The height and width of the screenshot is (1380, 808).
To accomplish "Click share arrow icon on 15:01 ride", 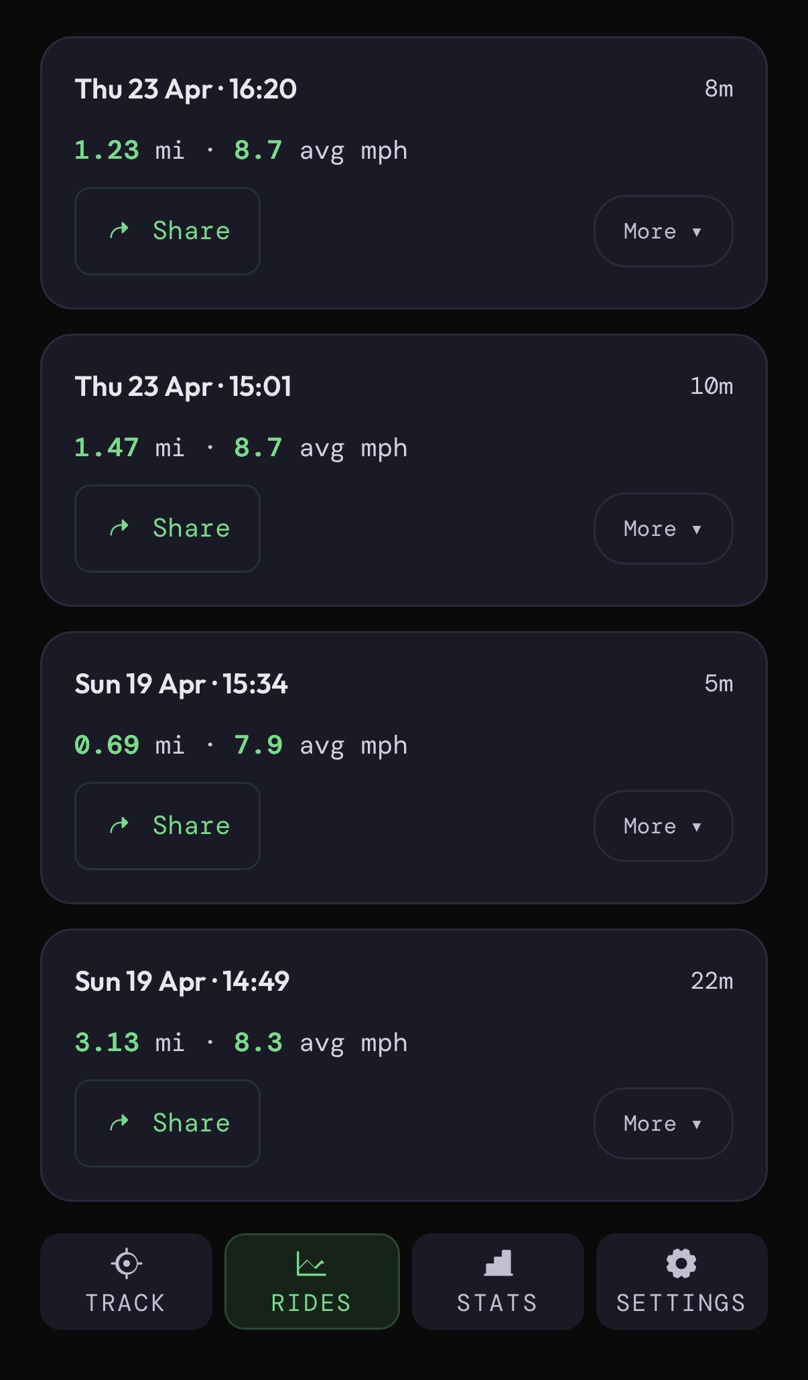I will 119,529.
